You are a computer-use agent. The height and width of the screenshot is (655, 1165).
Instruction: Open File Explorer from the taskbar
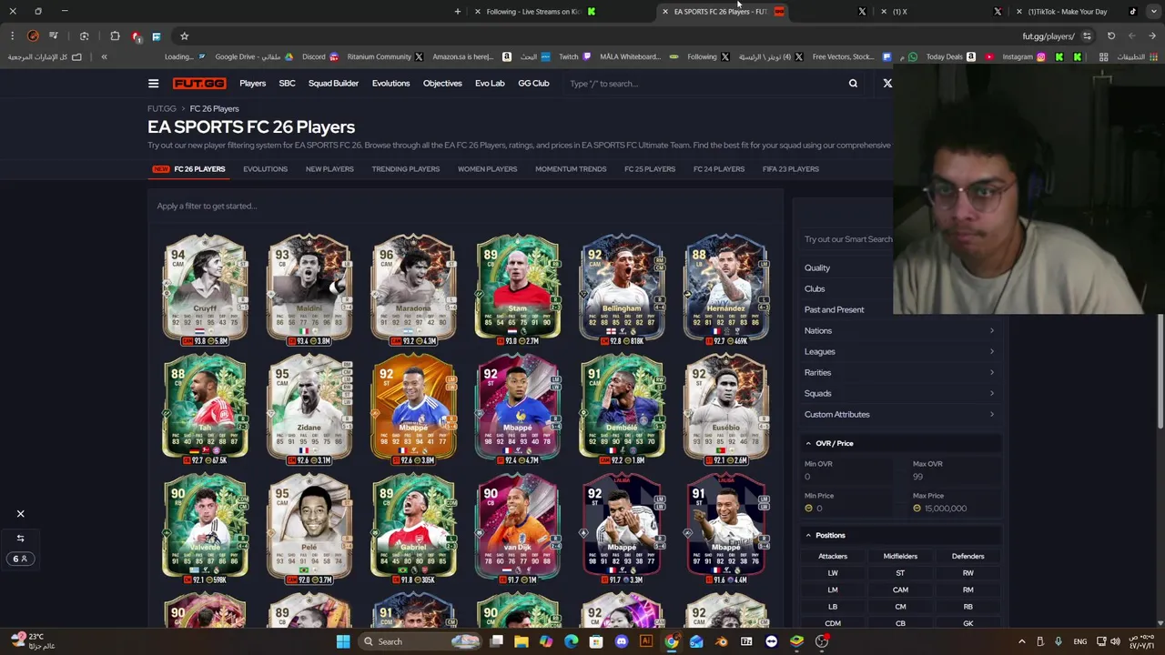[x=522, y=641]
